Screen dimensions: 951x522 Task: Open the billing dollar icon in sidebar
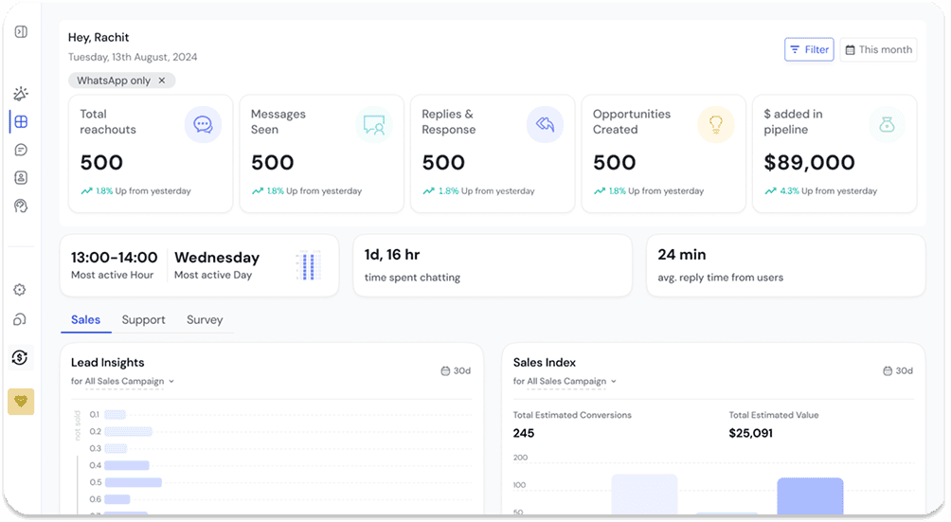(x=20, y=357)
